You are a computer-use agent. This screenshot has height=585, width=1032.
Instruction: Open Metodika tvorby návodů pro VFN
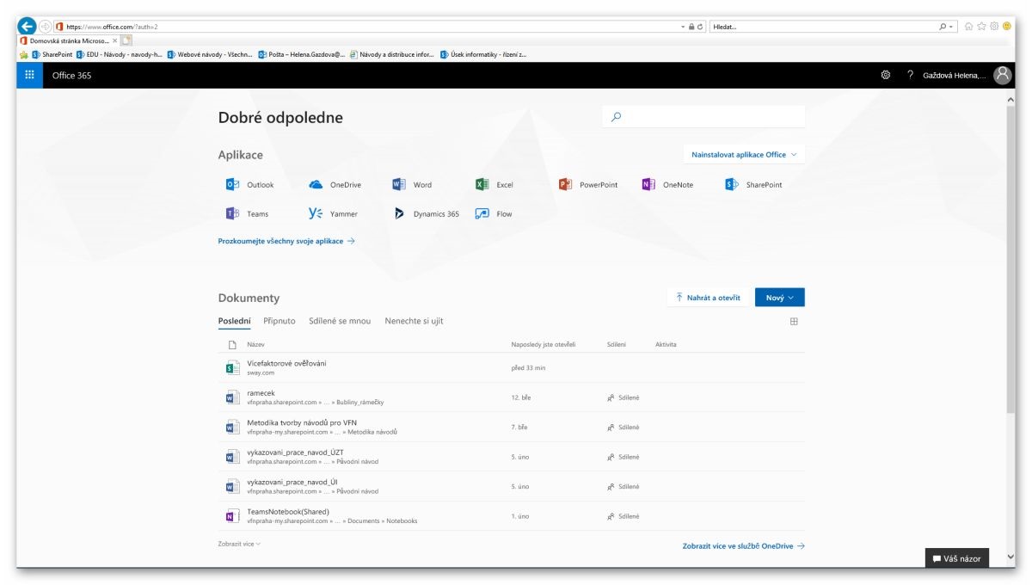click(x=302, y=422)
